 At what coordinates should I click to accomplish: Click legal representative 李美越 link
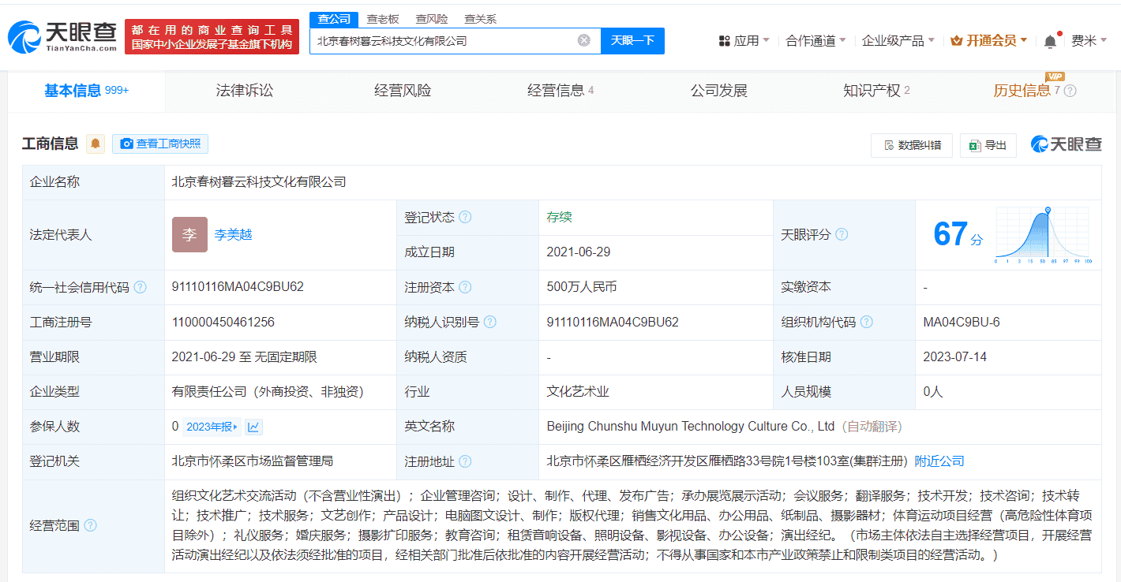[234, 233]
